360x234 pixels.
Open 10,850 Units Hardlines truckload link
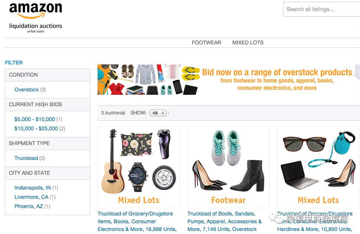click(x=315, y=221)
